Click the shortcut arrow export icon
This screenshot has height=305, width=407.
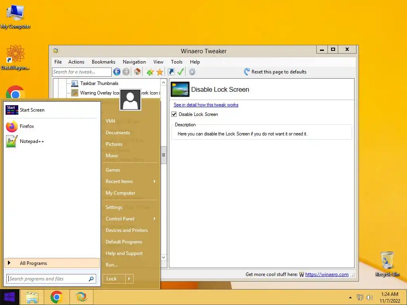click(x=171, y=72)
